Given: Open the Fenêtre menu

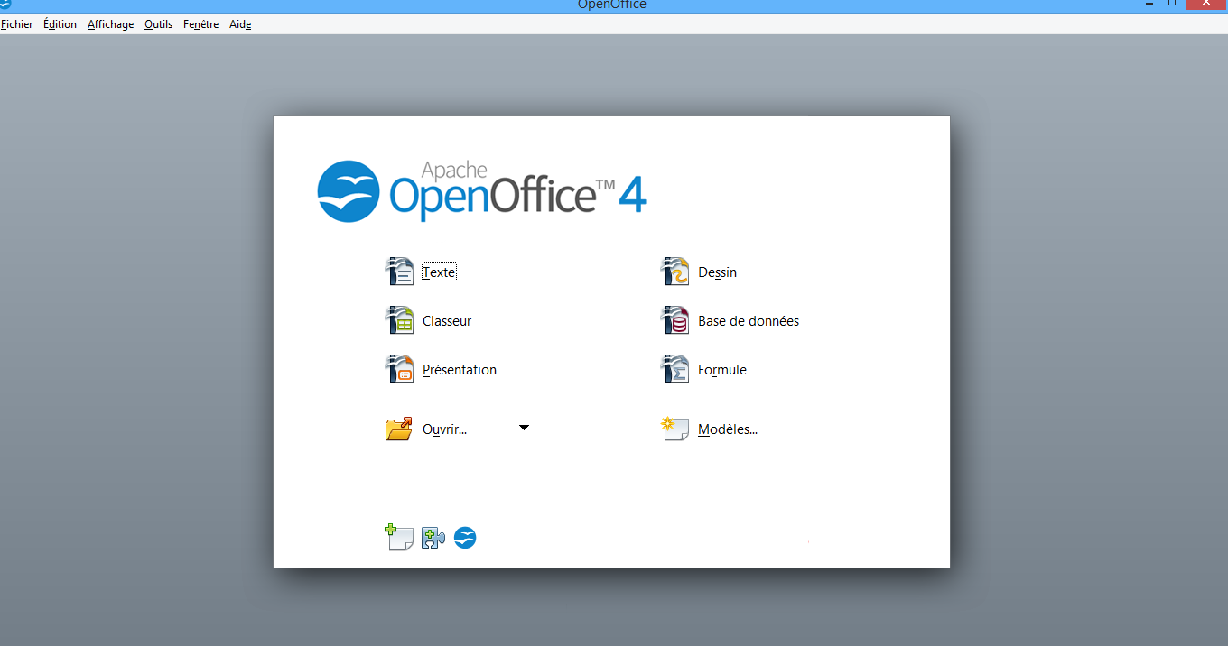Looking at the screenshot, I should click(x=200, y=24).
